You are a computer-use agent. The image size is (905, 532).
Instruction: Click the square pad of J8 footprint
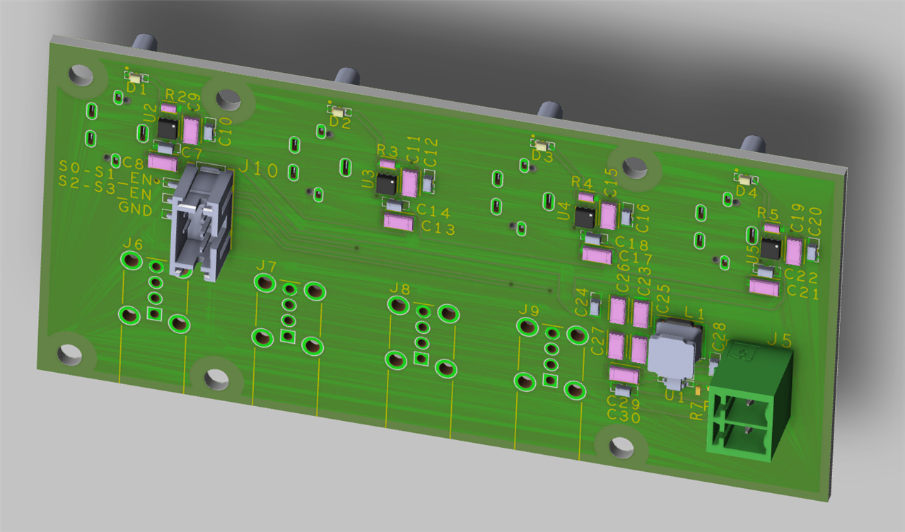click(x=421, y=359)
